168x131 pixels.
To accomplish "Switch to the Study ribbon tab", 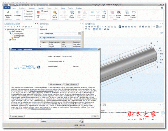I will [63, 8].
